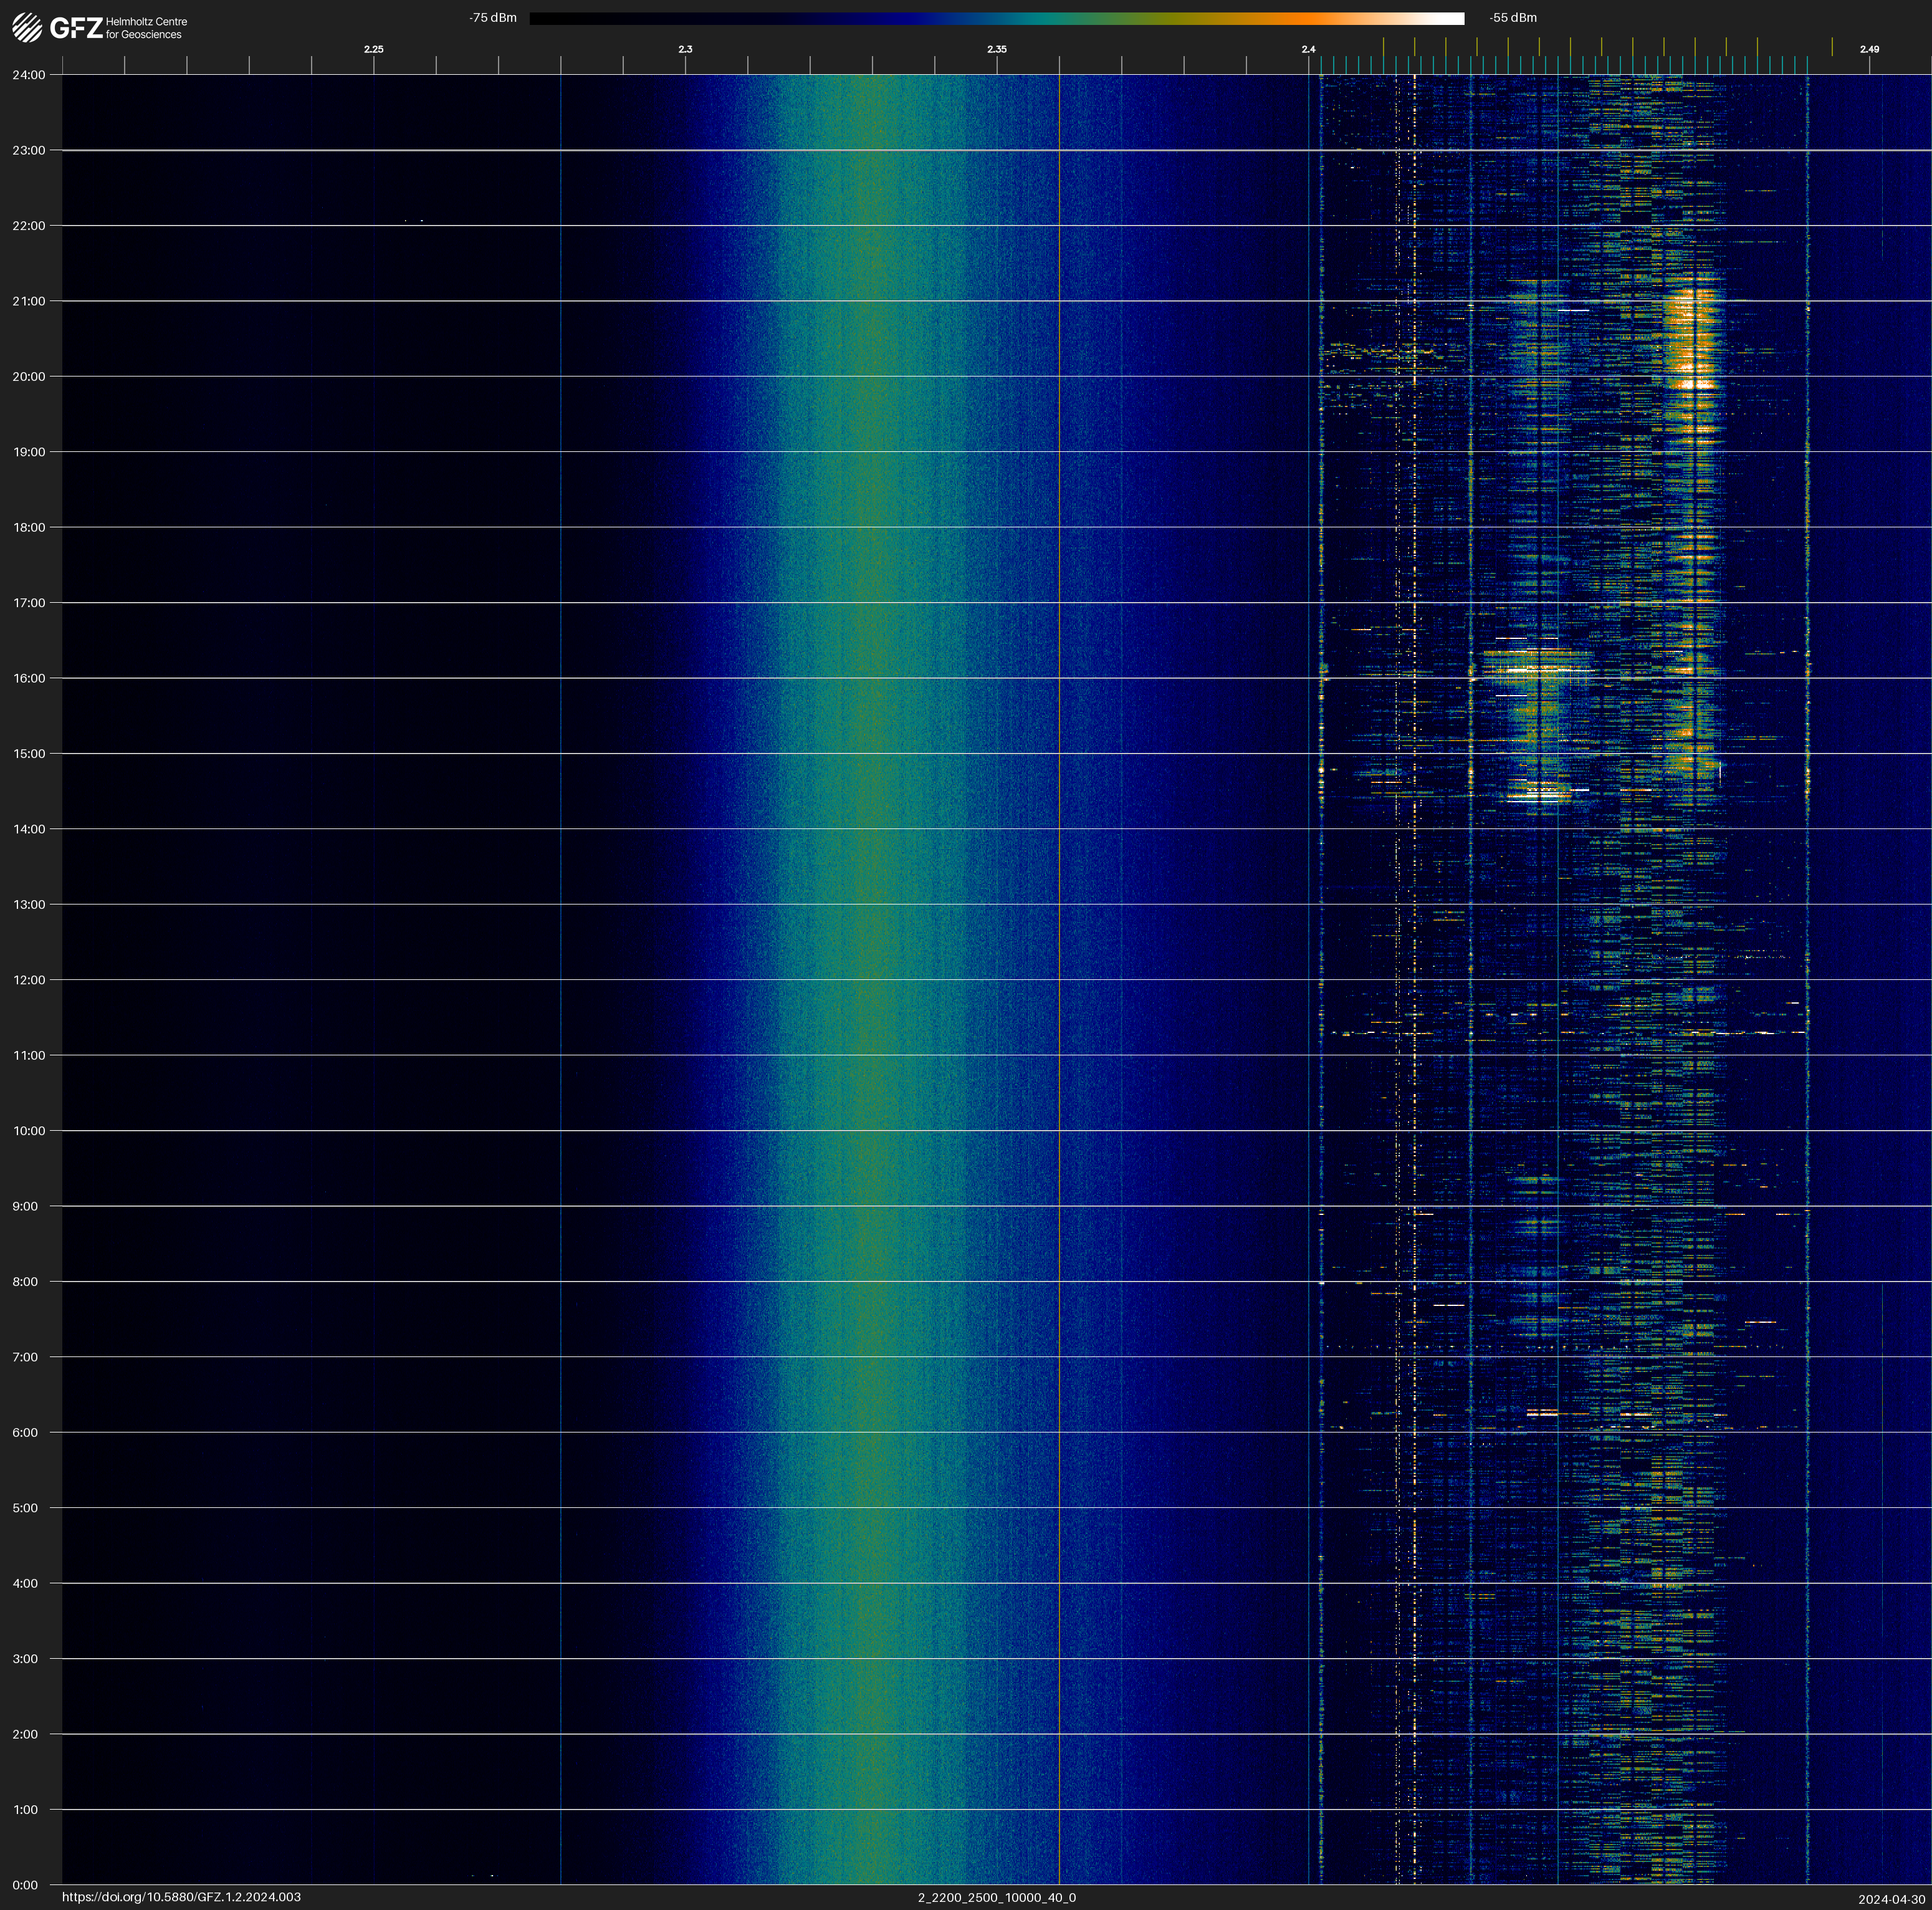Screen dimensions: 1932x1910
Task: Click the 2.3 frequency axis label
Action: (x=685, y=49)
